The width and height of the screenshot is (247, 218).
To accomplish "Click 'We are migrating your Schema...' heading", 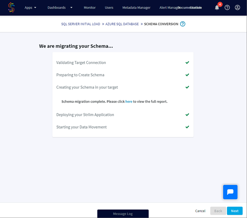I will click(x=76, y=46).
